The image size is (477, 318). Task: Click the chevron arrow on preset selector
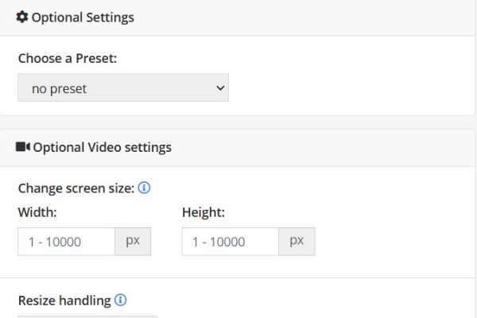[220, 88]
